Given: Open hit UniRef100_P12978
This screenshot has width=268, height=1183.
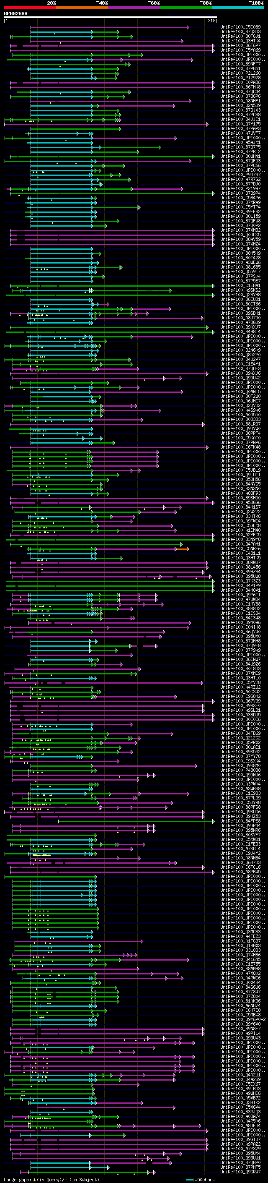Looking at the screenshot, I should pyautogui.click(x=240, y=78).
